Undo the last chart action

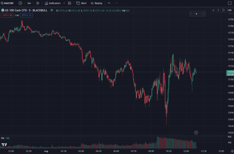click(109, 3)
